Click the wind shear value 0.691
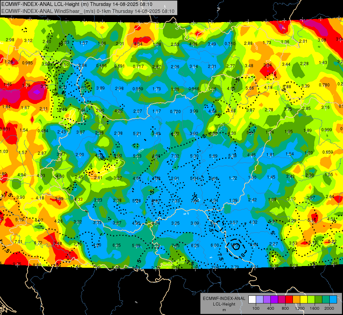The width and height of the screenshot is (343, 315). click(119, 66)
